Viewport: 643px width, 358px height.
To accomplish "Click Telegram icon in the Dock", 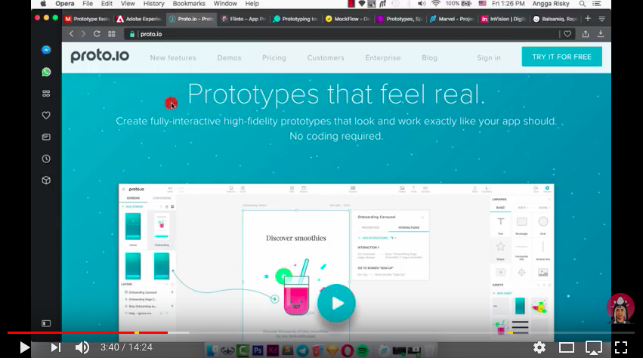I will coord(303,350).
